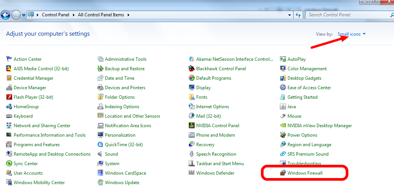Open the Phone and Modem link
Viewport: 394px width, 194px height.
point(216,135)
